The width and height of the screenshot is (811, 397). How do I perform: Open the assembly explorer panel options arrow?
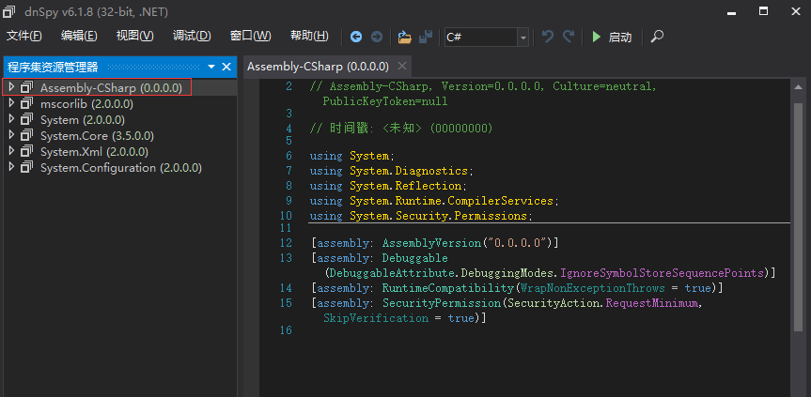(211, 67)
